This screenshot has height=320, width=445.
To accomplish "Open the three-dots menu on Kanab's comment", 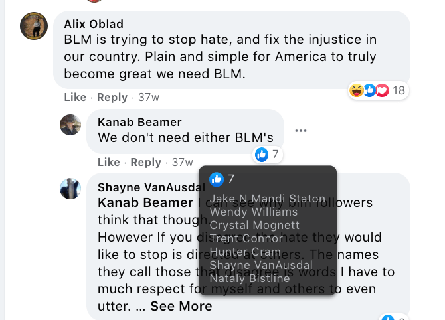I will tap(301, 131).
